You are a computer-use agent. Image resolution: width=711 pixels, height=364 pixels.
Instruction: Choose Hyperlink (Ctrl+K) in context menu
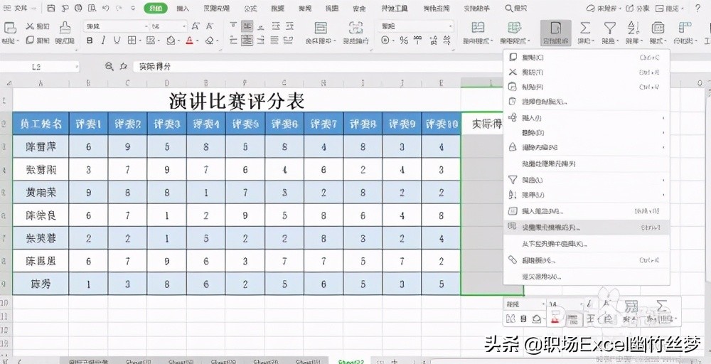click(587, 260)
